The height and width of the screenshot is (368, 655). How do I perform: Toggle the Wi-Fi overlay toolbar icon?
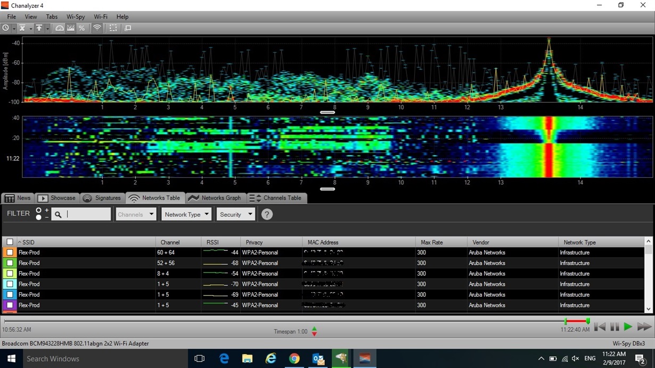[x=97, y=28]
